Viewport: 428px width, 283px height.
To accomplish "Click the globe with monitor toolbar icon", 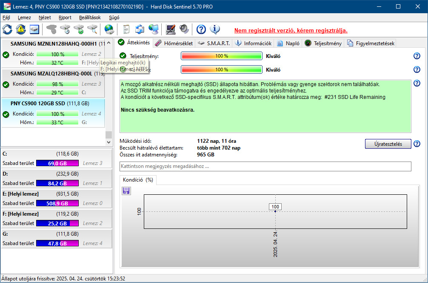I will point(154,29).
